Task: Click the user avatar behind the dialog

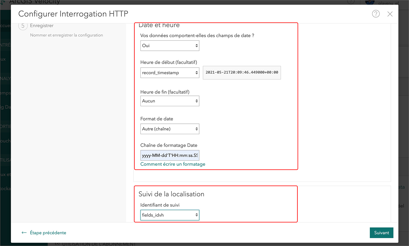Action: [370, 2]
